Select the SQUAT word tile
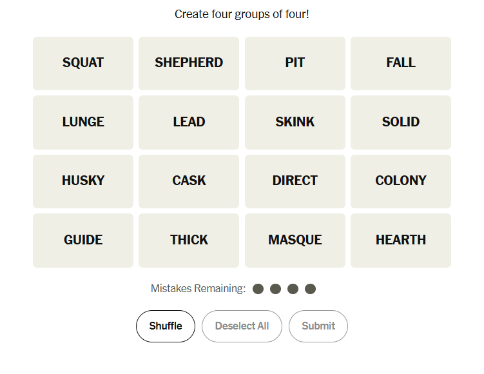Viewport: 484px width, 374px height. point(83,63)
